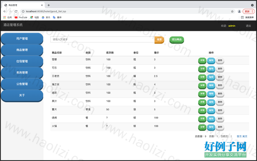Open the Chrome profile avatar
Viewport: 257px width, 161px height.
pos(239,11)
